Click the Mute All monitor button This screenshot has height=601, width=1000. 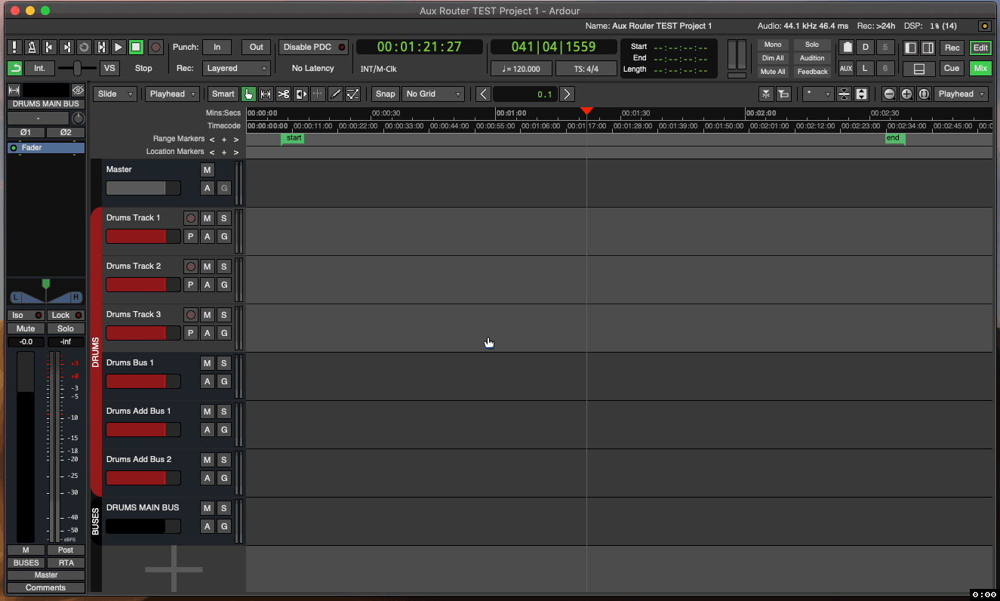[772, 72]
